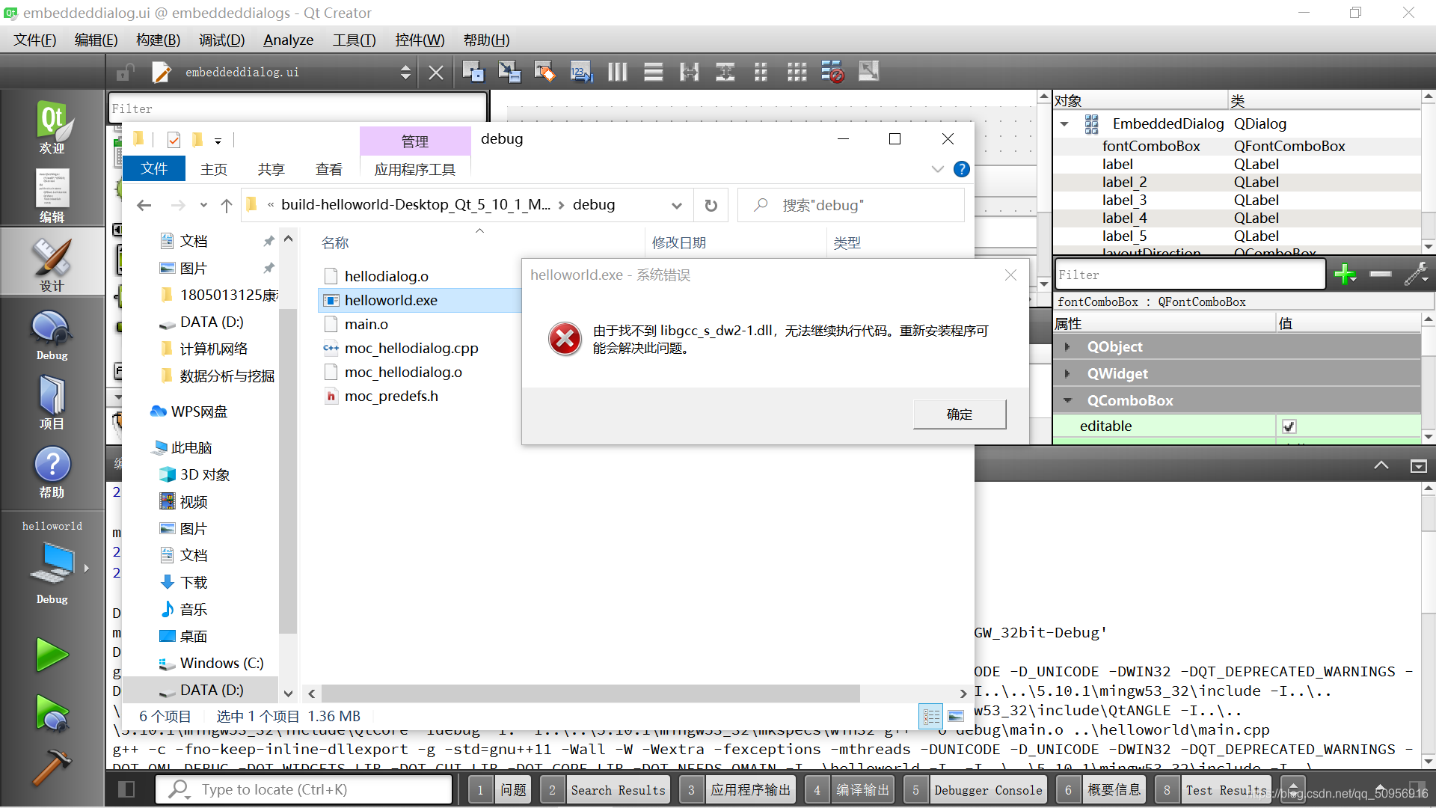The image size is (1436, 808).
Task: Expand the QObject property group
Action: 1067,347
